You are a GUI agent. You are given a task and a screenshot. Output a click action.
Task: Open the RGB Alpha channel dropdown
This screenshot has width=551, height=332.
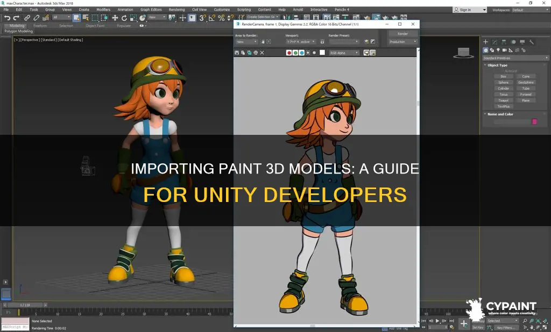pyautogui.click(x=344, y=53)
